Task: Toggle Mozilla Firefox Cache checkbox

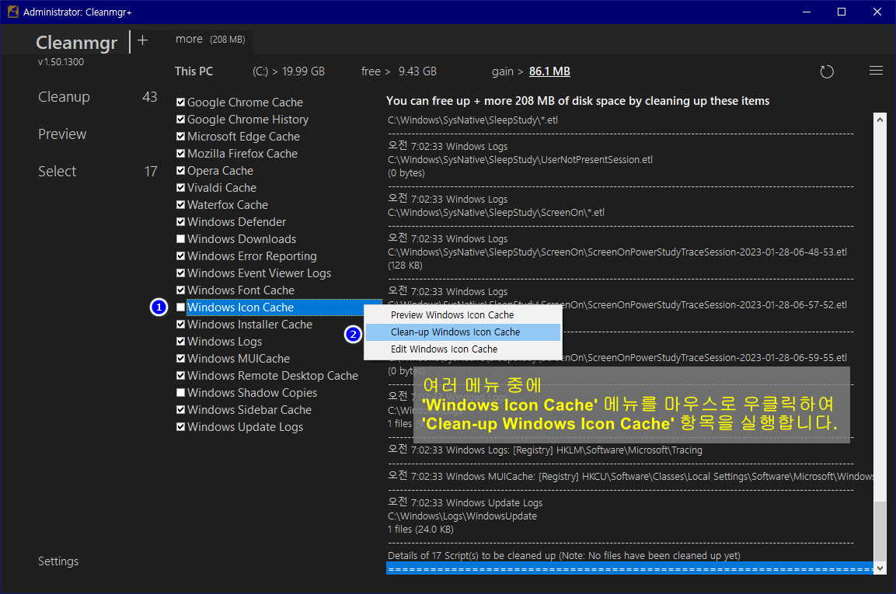Action: [x=180, y=154]
